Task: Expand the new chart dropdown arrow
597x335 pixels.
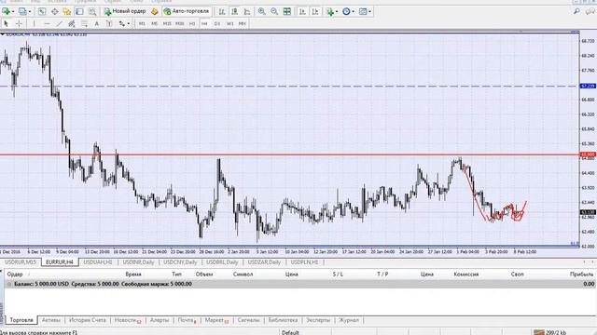Action: point(13,12)
